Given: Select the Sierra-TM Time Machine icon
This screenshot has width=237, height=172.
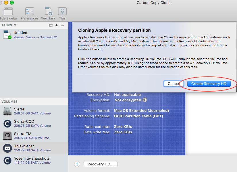Looking at the screenshot, I should pyautogui.click(x=7, y=136).
